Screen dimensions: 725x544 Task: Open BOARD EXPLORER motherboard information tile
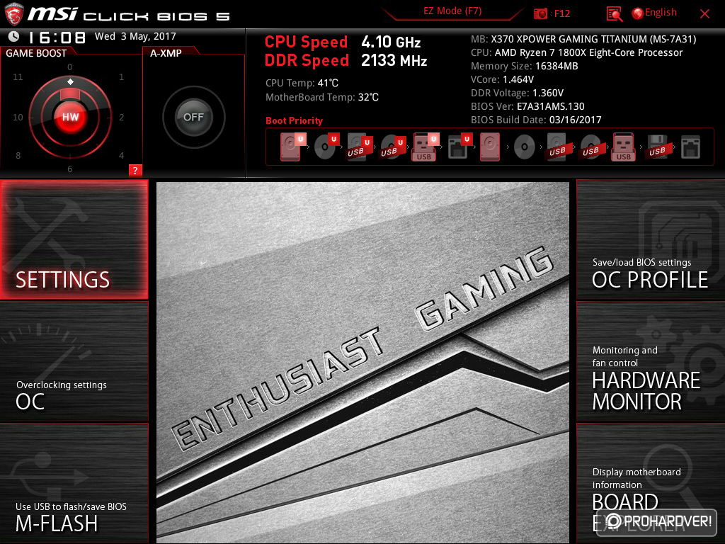click(651, 484)
